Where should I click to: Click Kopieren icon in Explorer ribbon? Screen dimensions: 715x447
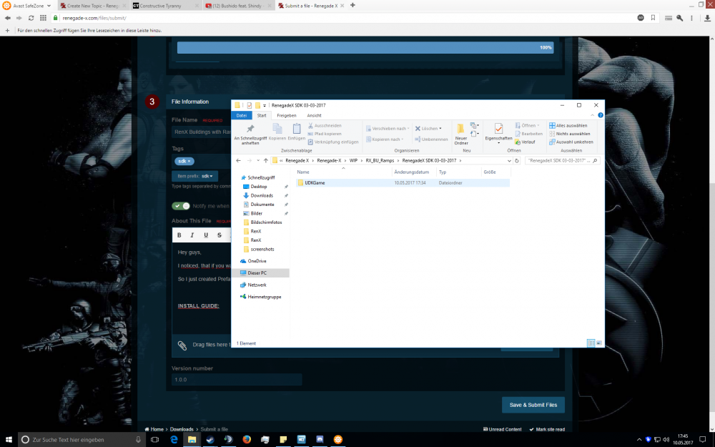[277, 132]
